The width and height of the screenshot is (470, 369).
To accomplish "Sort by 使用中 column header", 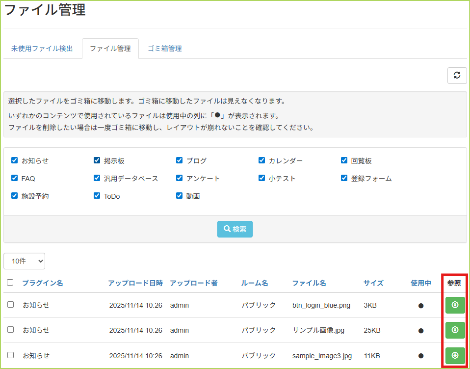I will [421, 283].
